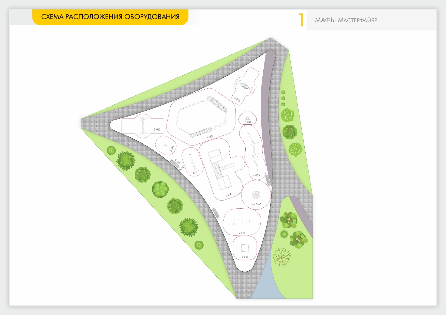The image size is (446, 315).
Task: Select the curved bead-chain drawing in zone 4-225
Action: click(x=254, y=152)
